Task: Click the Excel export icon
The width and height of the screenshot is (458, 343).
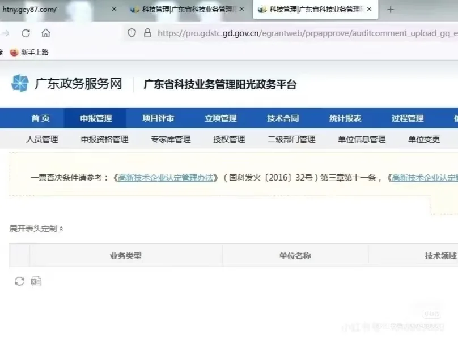Action: (x=36, y=281)
